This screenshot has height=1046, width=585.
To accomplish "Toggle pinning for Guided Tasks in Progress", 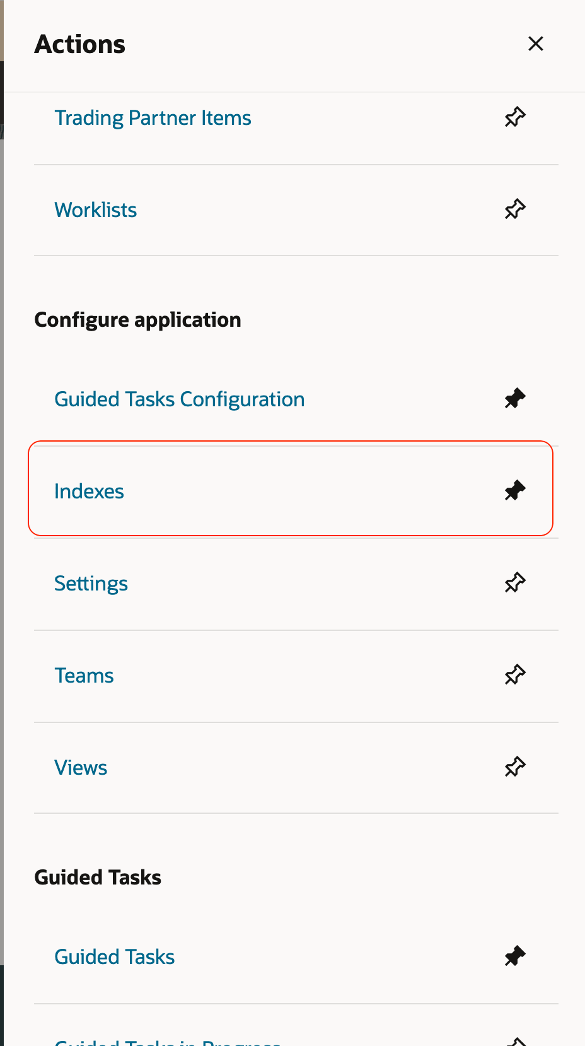I will coord(514,1041).
